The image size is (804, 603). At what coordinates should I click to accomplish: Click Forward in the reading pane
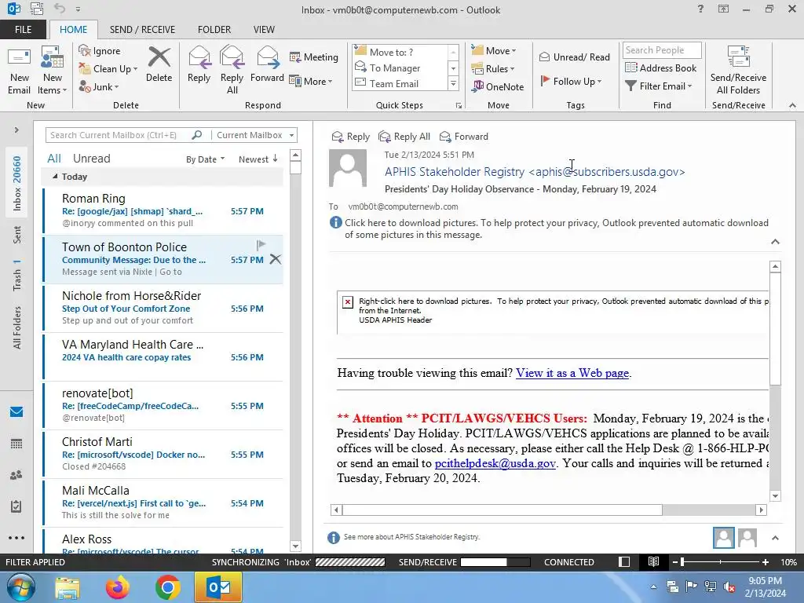click(464, 137)
